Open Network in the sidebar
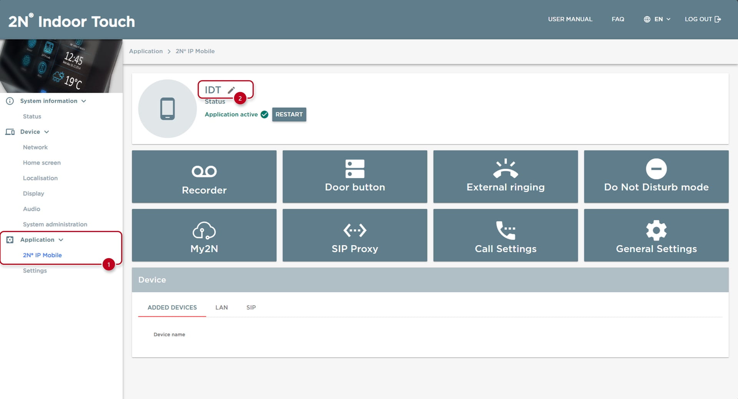Screen dimensions: 738x399 35,147
